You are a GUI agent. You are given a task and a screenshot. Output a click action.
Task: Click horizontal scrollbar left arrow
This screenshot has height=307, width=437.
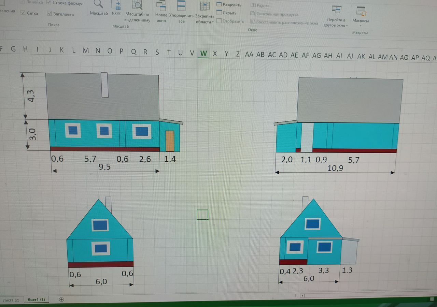(x=303, y=295)
